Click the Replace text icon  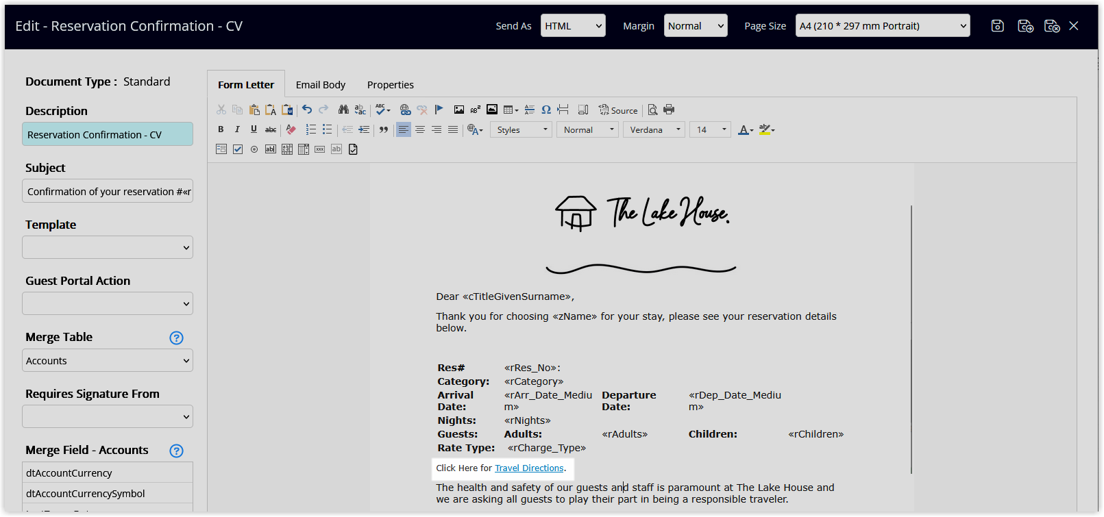coord(360,110)
